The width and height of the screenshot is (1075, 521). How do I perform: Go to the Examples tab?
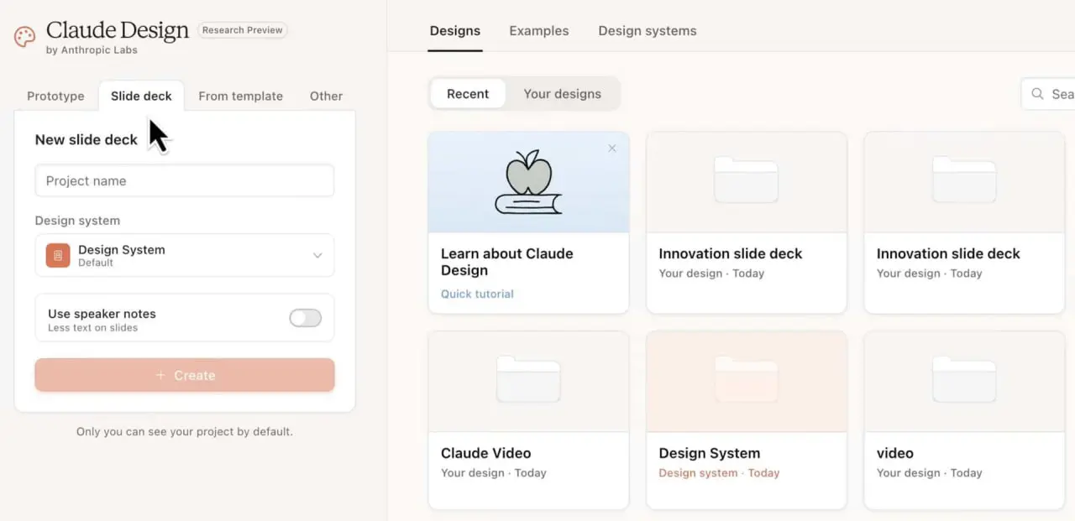pyautogui.click(x=539, y=31)
